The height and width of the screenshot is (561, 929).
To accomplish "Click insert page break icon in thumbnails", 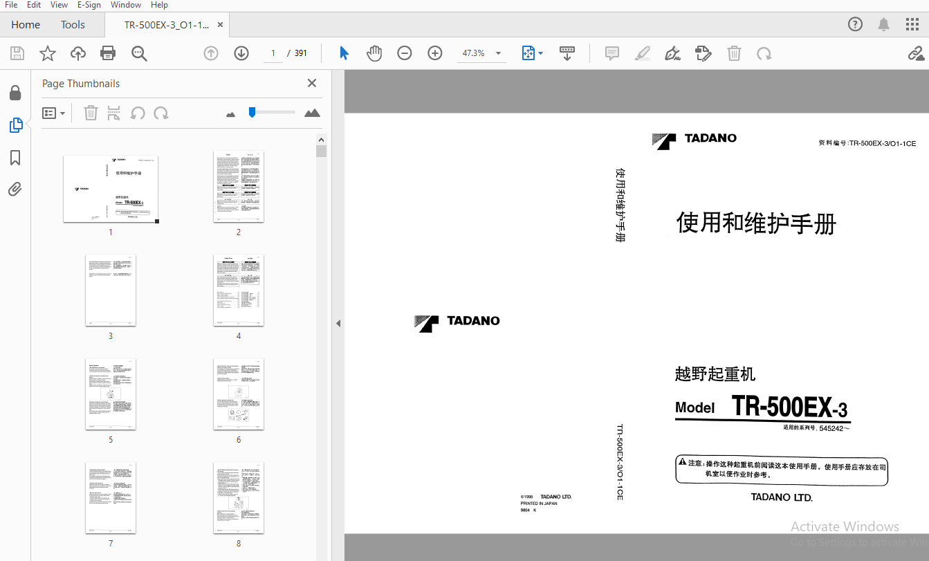I will tap(114, 113).
